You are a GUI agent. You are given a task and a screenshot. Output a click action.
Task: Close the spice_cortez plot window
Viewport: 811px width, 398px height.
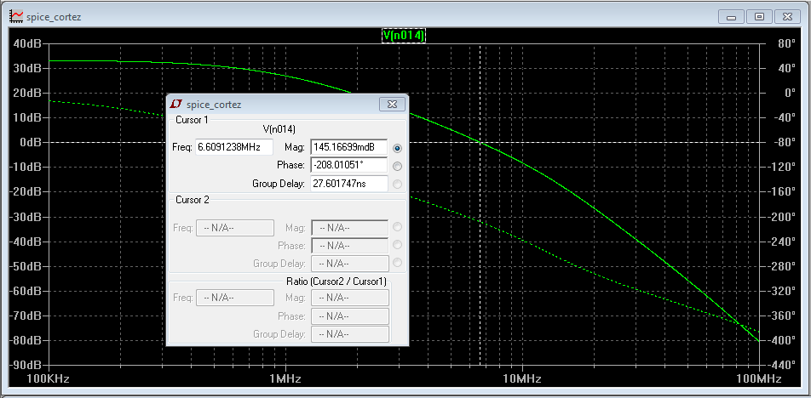pyautogui.click(x=787, y=16)
